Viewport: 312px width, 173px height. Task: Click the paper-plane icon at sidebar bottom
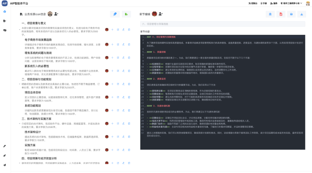pyautogui.click(x=5, y=165)
